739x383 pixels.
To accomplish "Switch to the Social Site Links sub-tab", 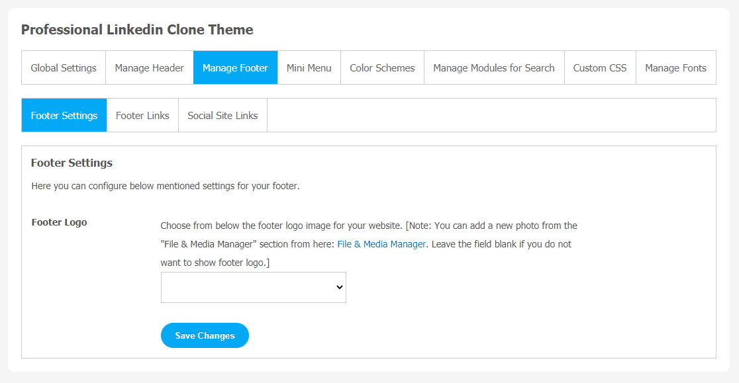I will [x=222, y=115].
